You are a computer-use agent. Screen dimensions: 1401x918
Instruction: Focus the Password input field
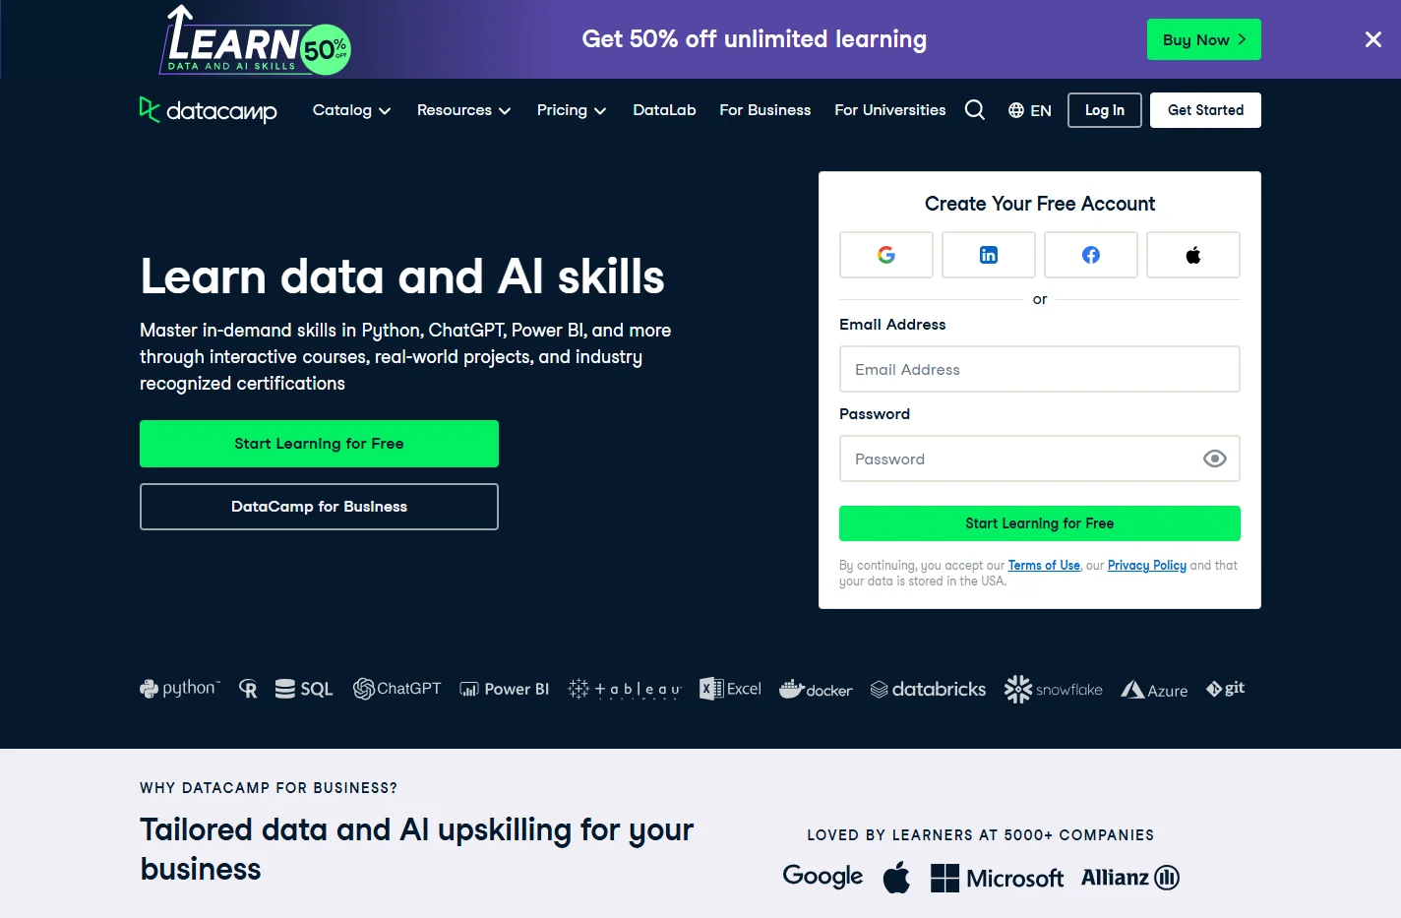coord(1040,459)
